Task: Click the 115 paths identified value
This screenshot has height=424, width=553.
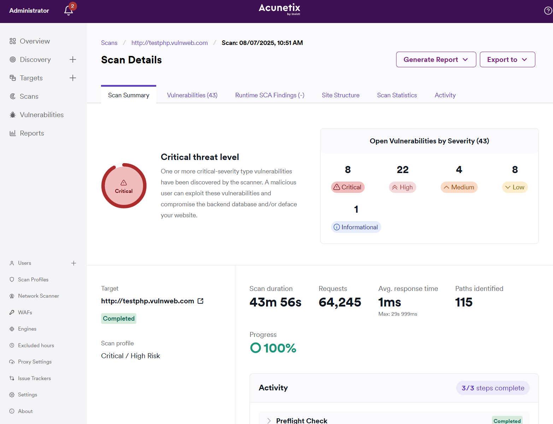Action: pyautogui.click(x=464, y=302)
